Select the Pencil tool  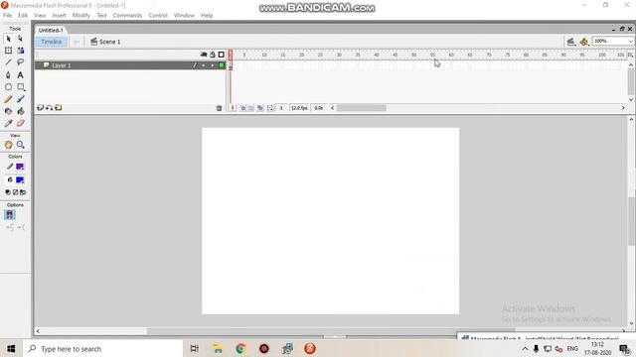point(8,99)
